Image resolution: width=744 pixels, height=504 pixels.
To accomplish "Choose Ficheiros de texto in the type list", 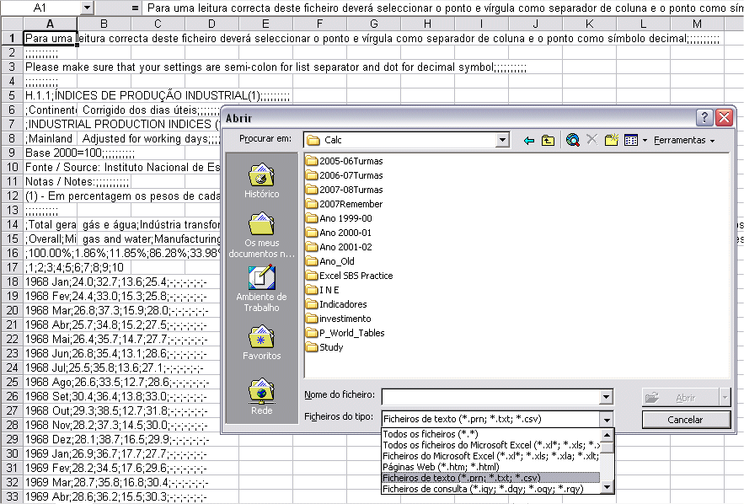I will 490,477.
